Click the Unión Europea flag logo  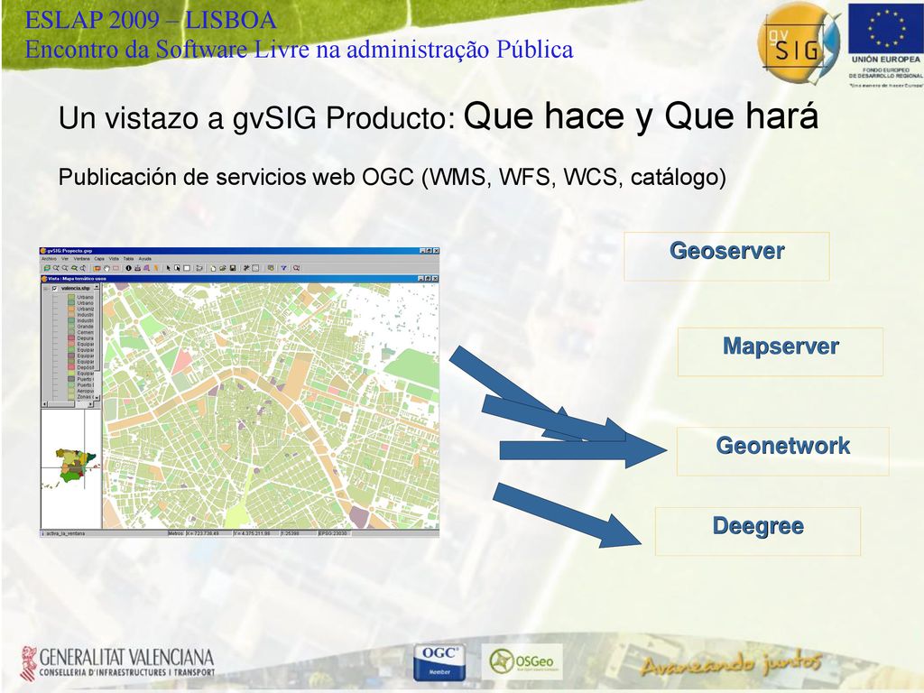[x=885, y=28]
